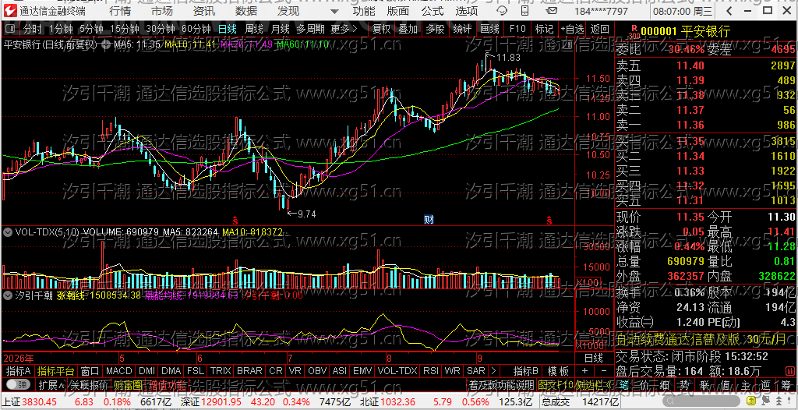Open the customer service smiley icon

[502, 11]
